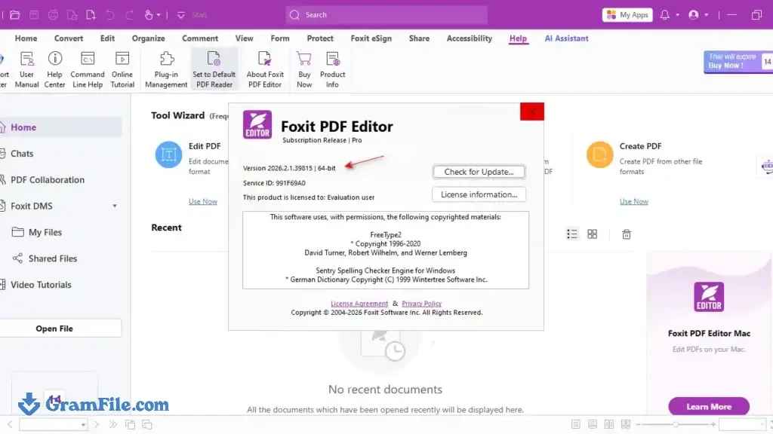The image size is (773, 434).
Task: Switch recent files to grid view
Action: [592, 234]
